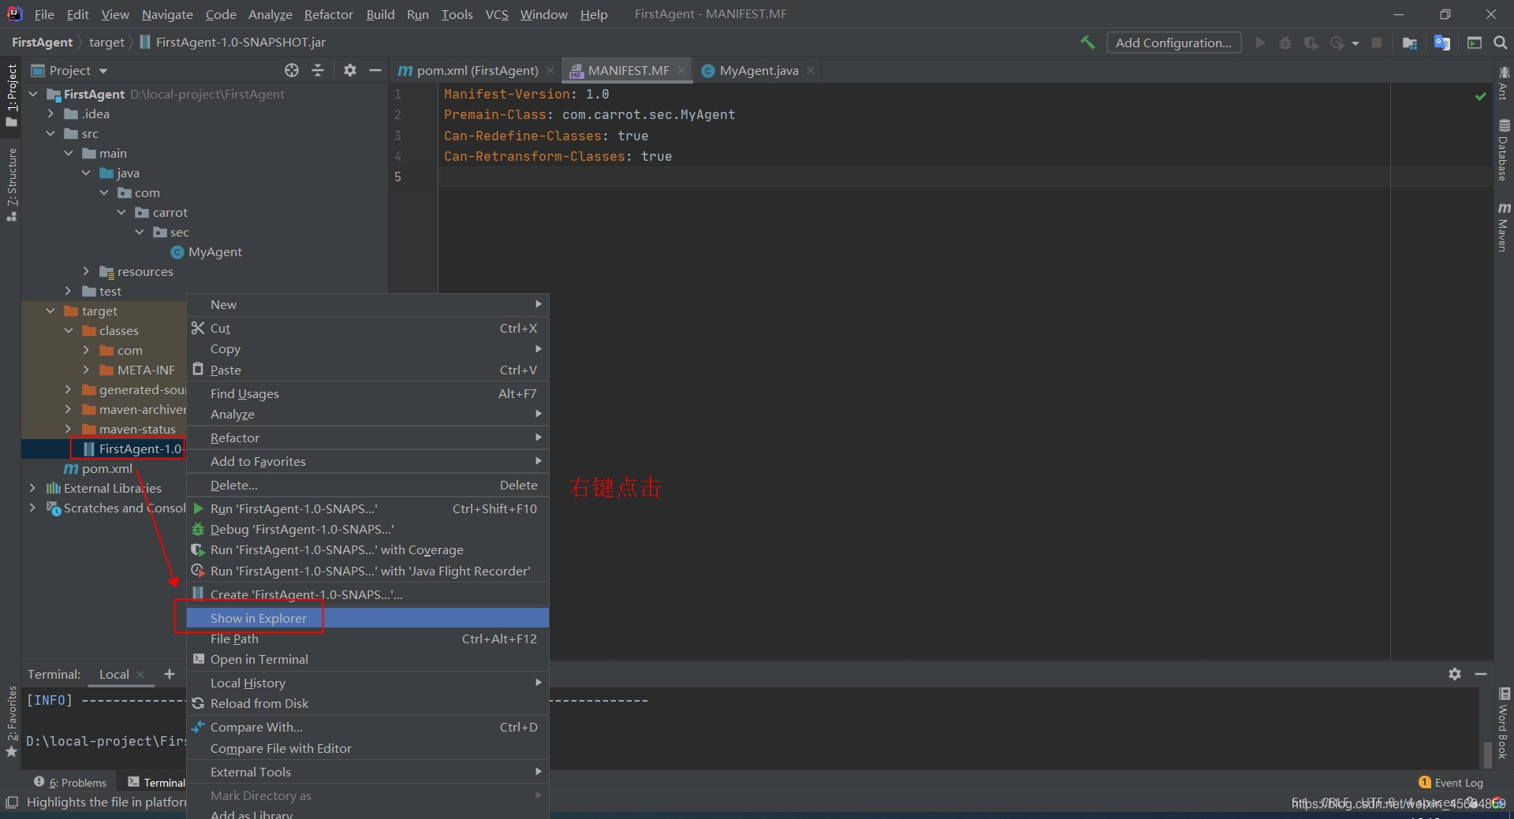Select the MyAgent class in tree
This screenshot has height=819, width=1514.
[x=214, y=251]
